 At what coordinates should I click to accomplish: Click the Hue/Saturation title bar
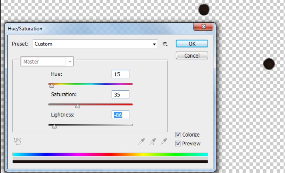98,29
